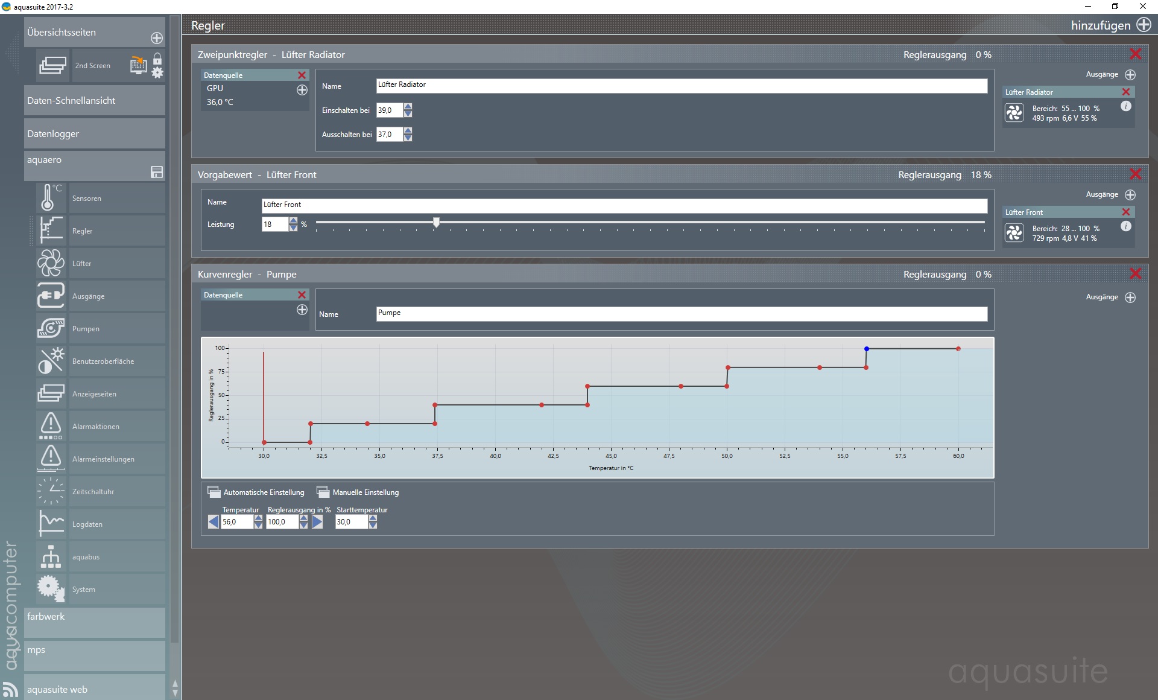Select Manuelle Einstellung mode

click(x=358, y=492)
